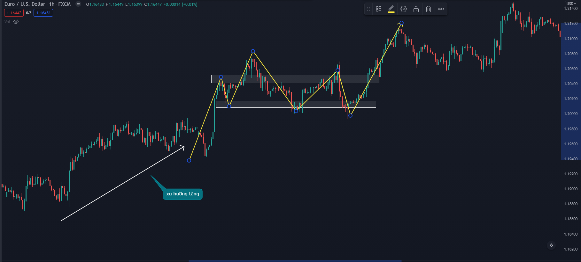Collapse the symbol legend minus icon
581x262 pixels.
(78, 4)
